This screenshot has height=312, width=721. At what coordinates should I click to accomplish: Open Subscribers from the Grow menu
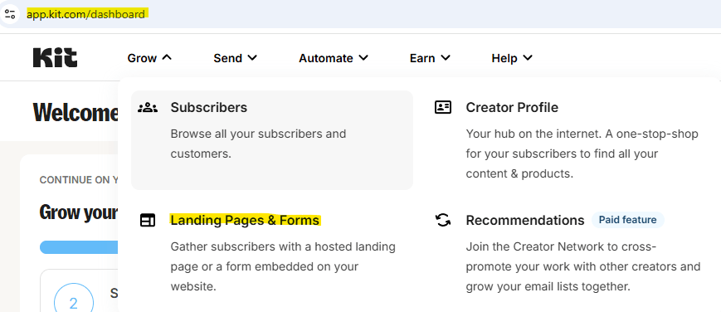click(x=272, y=140)
